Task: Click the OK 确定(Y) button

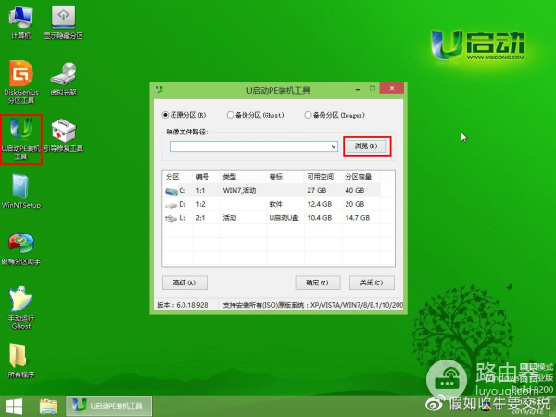Action: (318, 283)
